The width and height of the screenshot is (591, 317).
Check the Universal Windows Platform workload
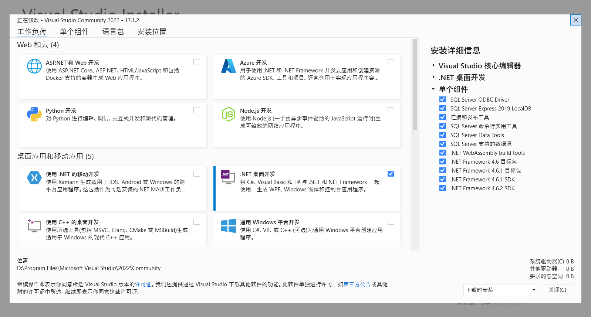(391, 222)
